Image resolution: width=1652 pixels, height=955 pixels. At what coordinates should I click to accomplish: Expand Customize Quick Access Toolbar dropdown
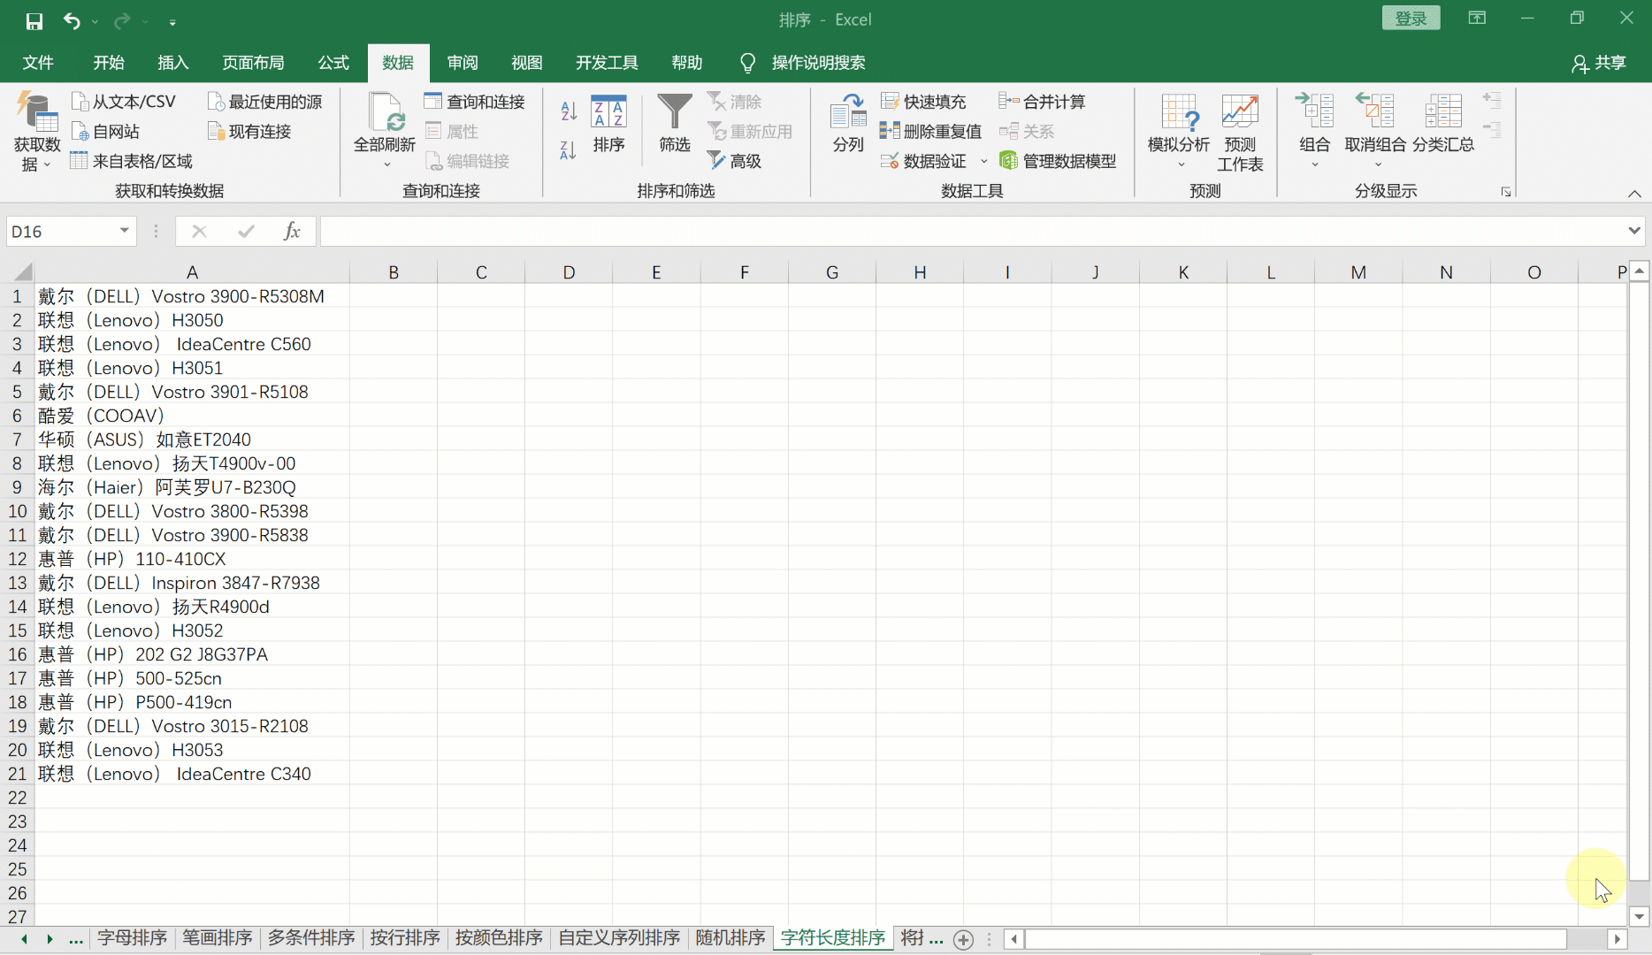click(x=172, y=21)
